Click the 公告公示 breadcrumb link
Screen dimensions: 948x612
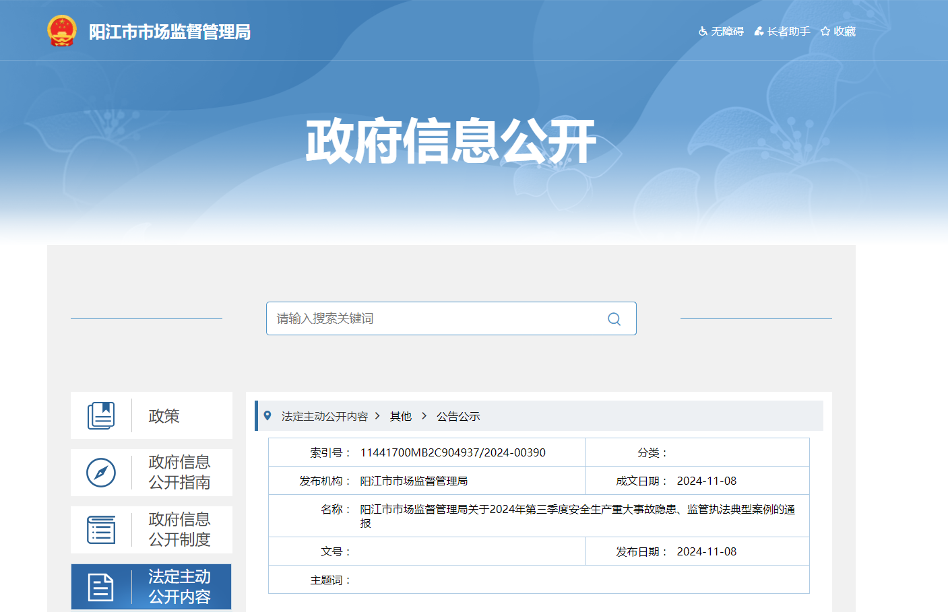click(458, 417)
